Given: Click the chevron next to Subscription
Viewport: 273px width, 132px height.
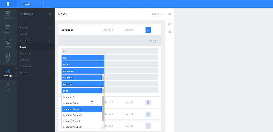Looking at the screenshot, I should point(49,66).
